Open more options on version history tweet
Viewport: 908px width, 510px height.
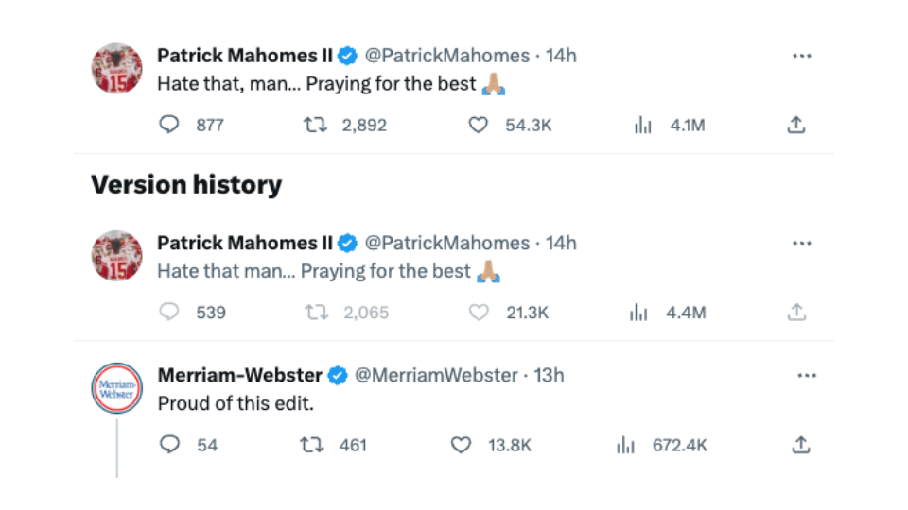pos(802,244)
